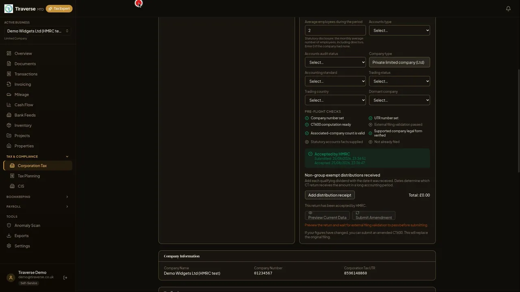Go to Corporation Tax page

point(38,165)
